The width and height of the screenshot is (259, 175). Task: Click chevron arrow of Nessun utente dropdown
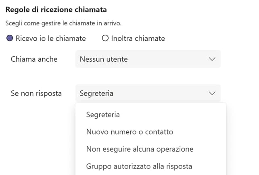tap(212, 59)
